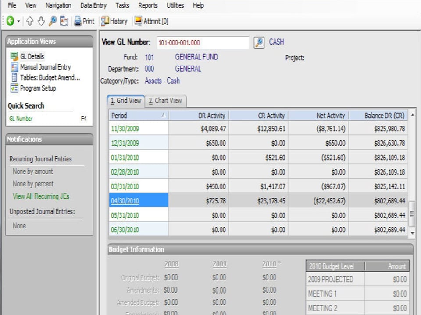
Task: Click the toolbar document card icon
Action: (64, 21)
